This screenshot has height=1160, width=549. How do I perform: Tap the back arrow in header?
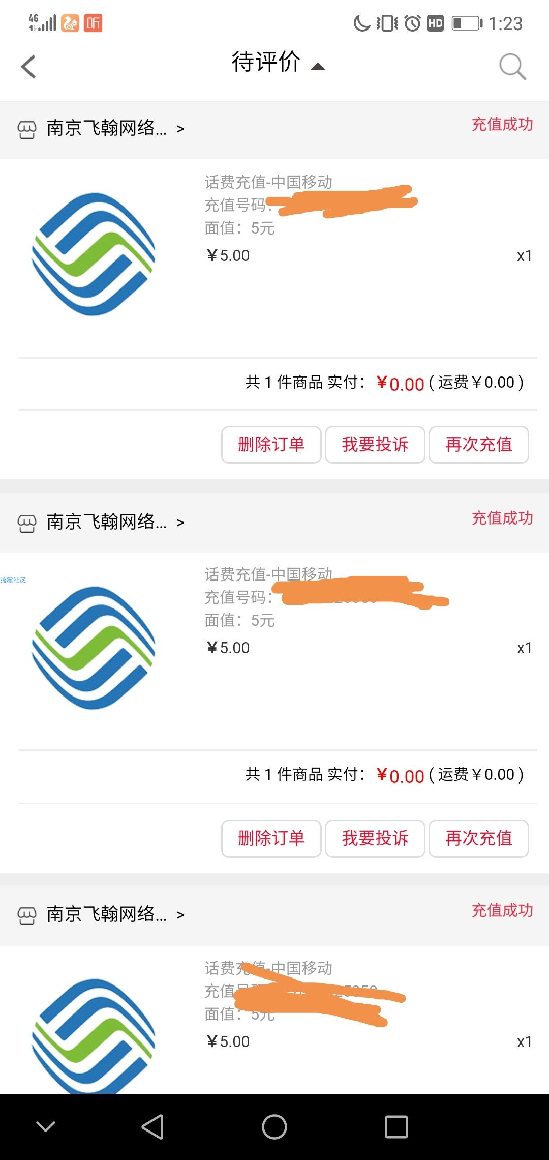(28, 67)
